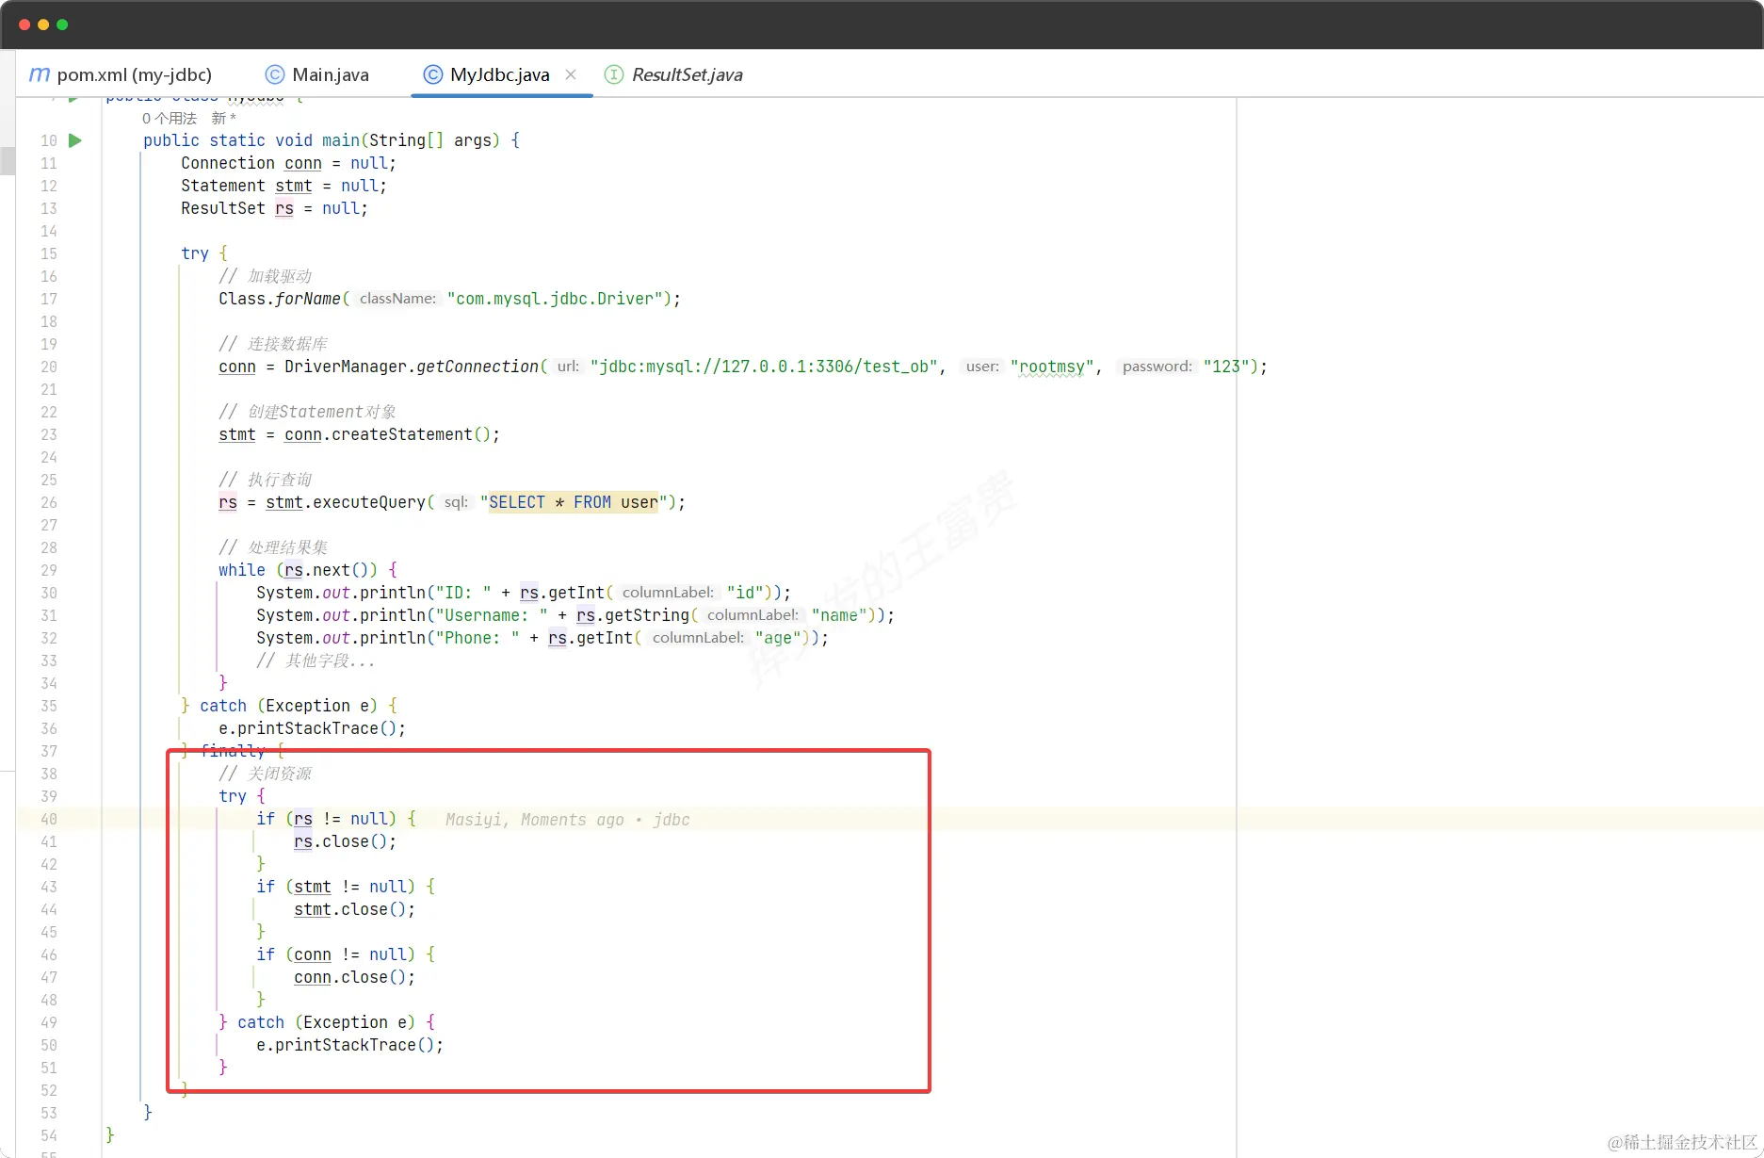The image size is (1764, 1158).
Task: Click line number 17 in the gutter
Action: pyautogui.click(x=49, y=299)
